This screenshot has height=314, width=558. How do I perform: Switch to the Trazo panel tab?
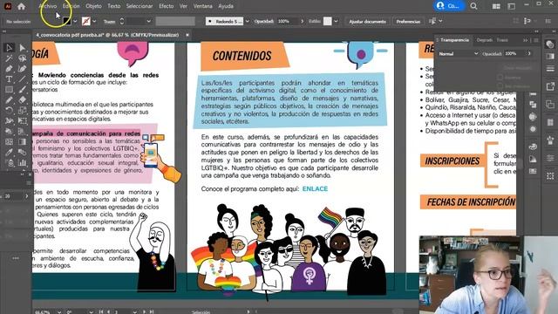point(502,40)
